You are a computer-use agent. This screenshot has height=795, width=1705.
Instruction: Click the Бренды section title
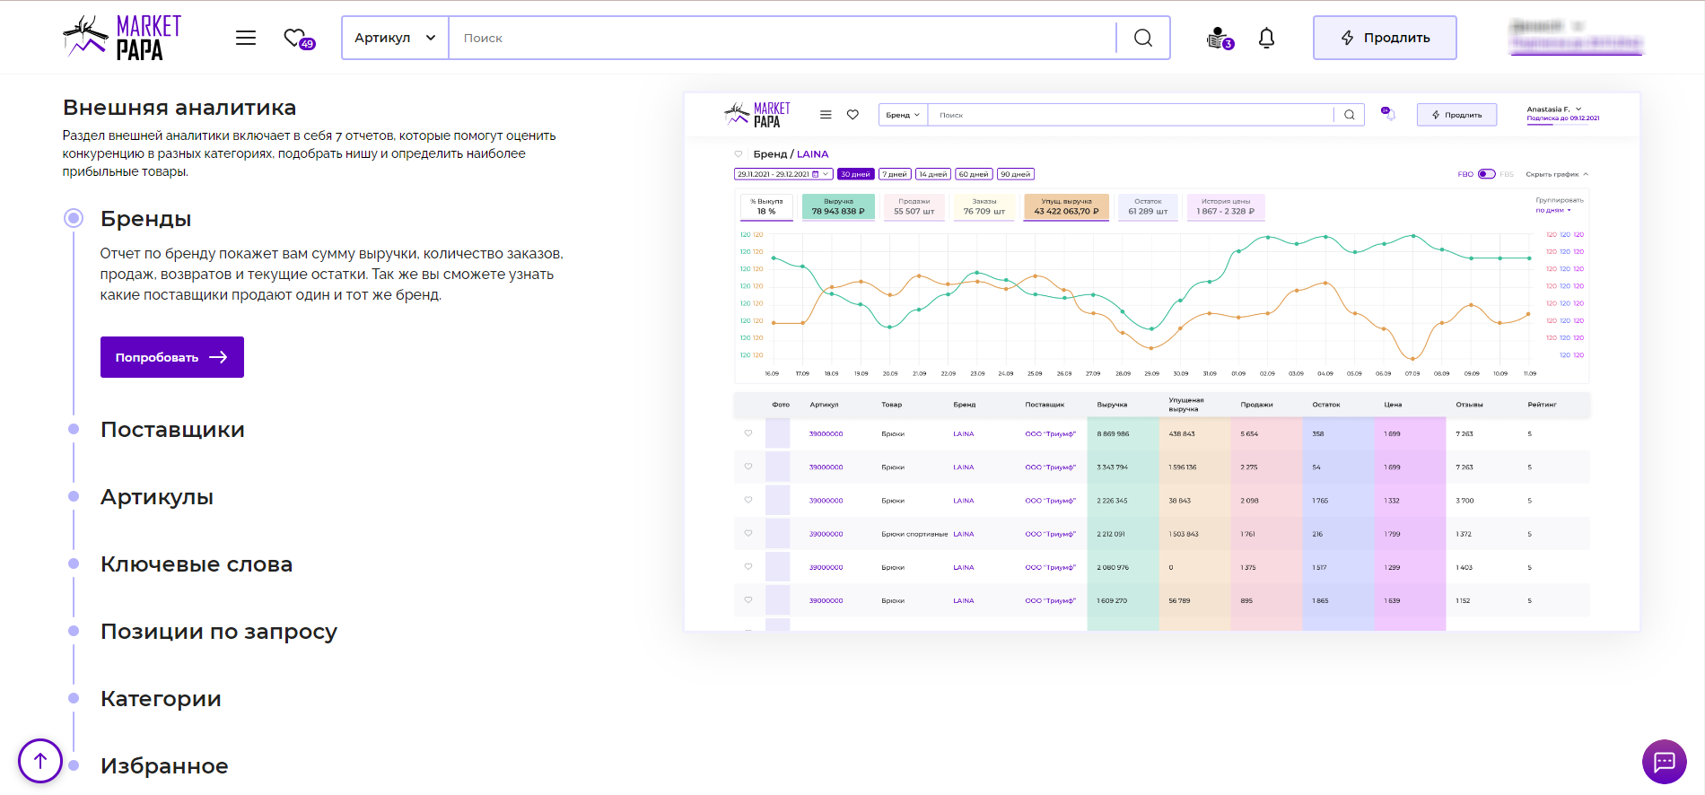pyautogui.click(x=145, y=219)
